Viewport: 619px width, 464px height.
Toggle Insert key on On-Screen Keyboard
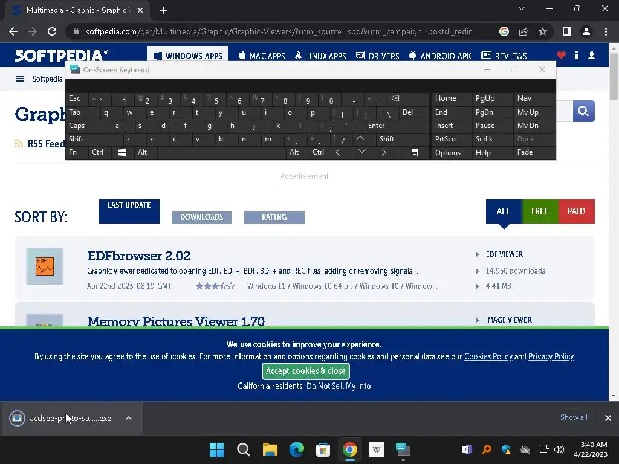click(x=452, y=126)
